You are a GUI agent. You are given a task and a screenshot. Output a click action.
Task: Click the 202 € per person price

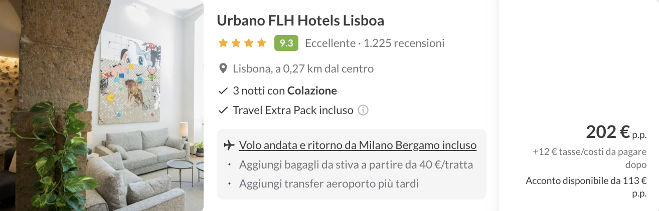coord(608,132)
